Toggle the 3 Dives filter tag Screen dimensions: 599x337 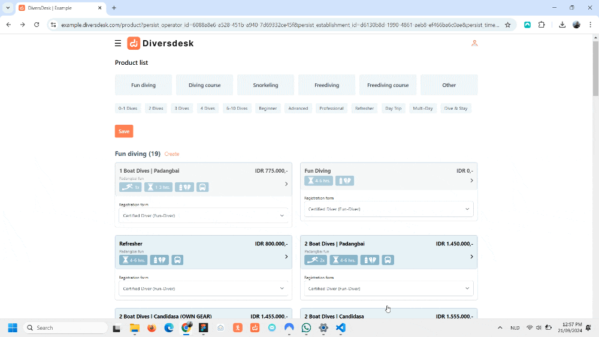(182, 109)
